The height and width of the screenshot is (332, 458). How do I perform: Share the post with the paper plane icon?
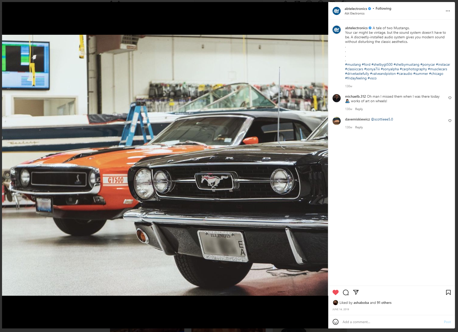(356, 292)
